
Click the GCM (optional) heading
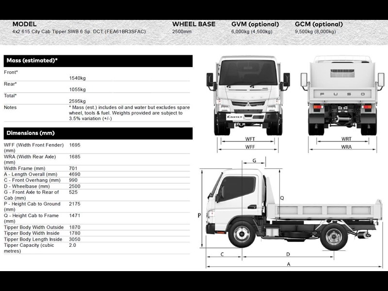(319, 24)
